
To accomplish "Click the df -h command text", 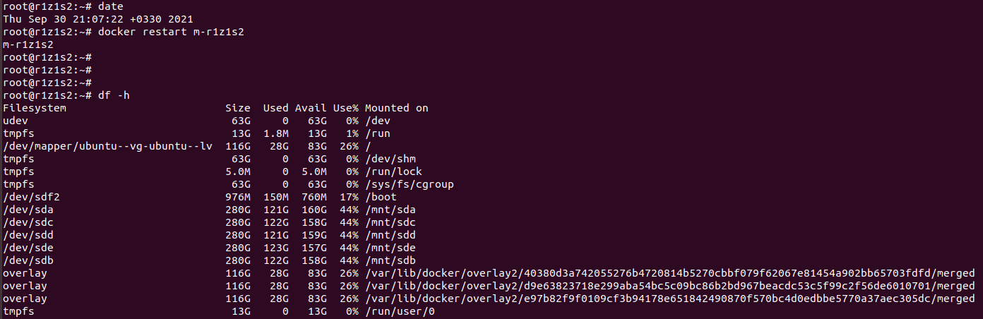I will tap(114, 95).
